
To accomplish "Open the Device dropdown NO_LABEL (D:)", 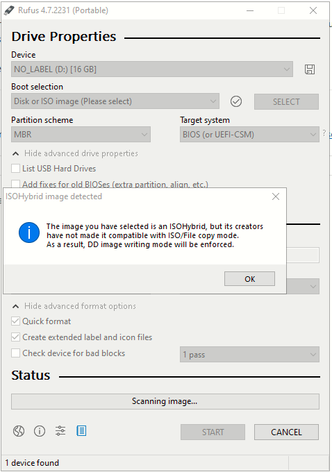I will (152, 69).
